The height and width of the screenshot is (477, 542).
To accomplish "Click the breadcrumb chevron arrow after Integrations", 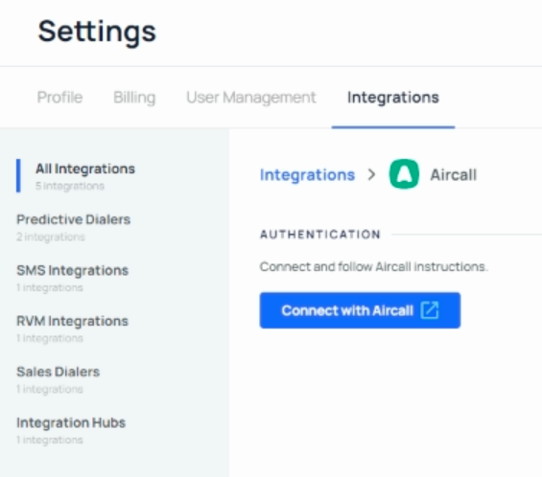I will click(371, 174).
